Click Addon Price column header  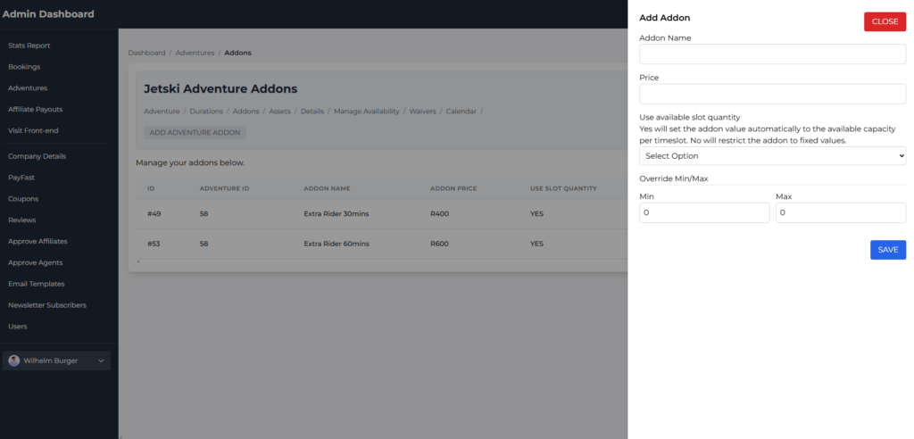[453, 189]
